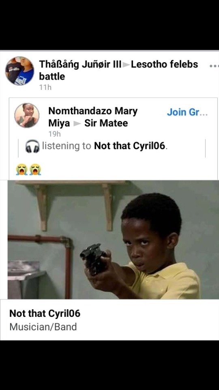Open the 19h shared post timestamp
219x390 pixels.
coord(54,134)
